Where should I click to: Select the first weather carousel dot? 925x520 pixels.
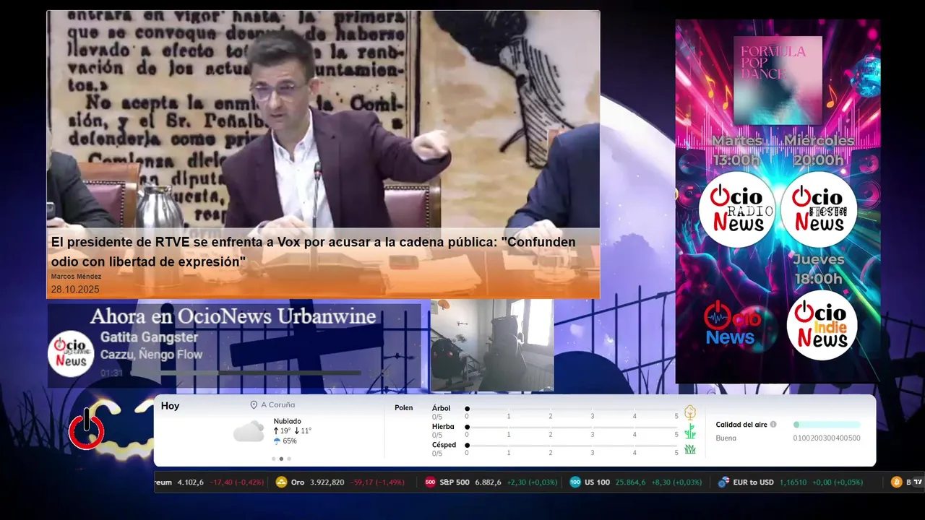tap(273, 459)
